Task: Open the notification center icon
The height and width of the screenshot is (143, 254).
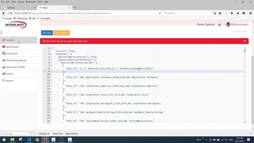Action: (x=249, y=139)
